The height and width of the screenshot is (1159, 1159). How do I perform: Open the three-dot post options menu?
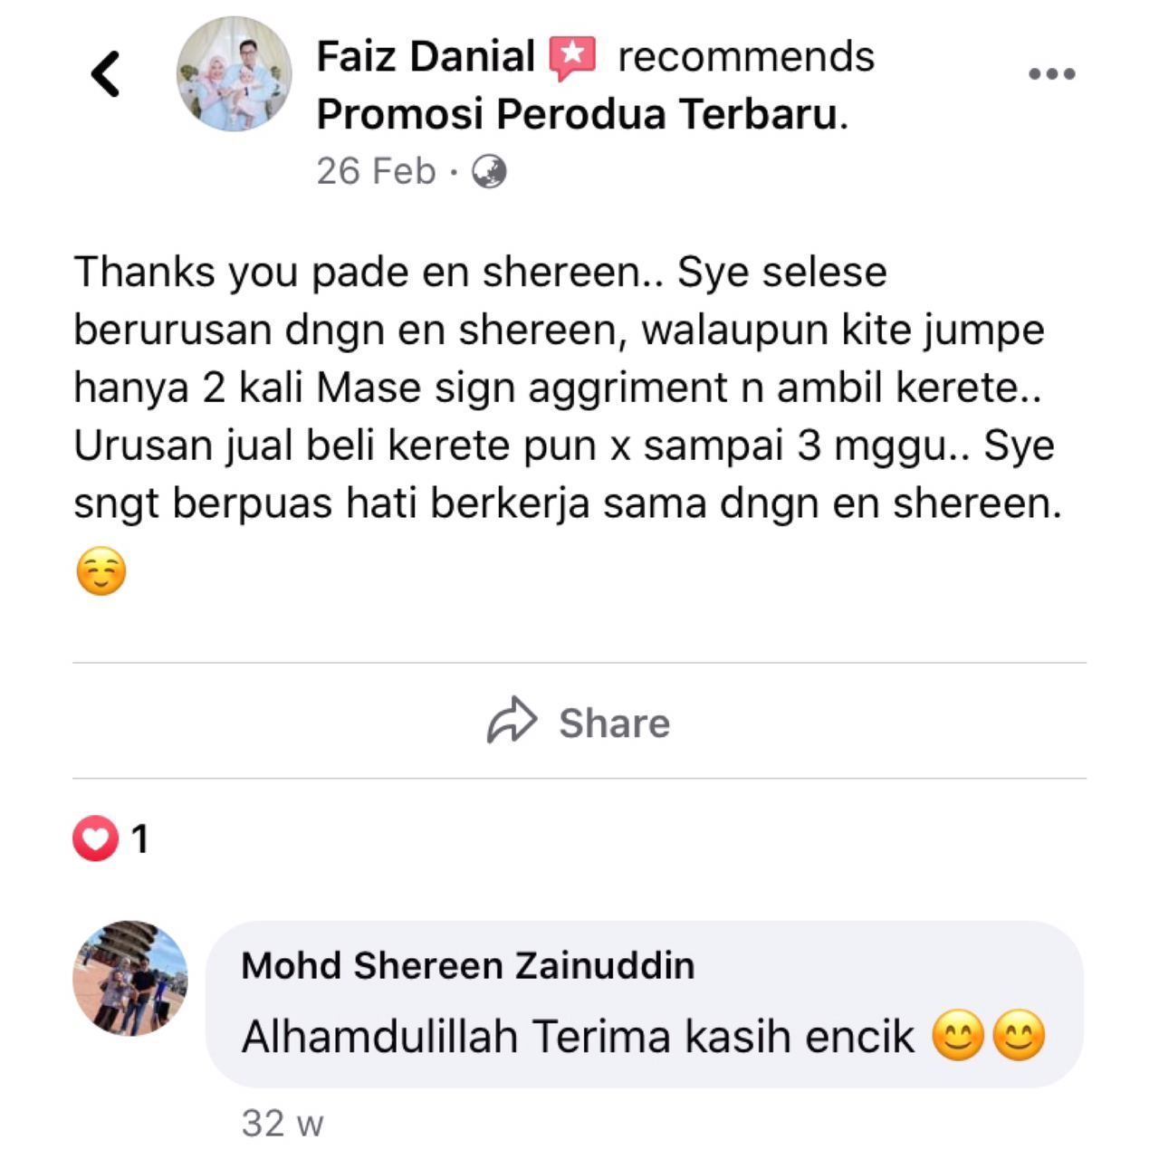pos(1052,74)
